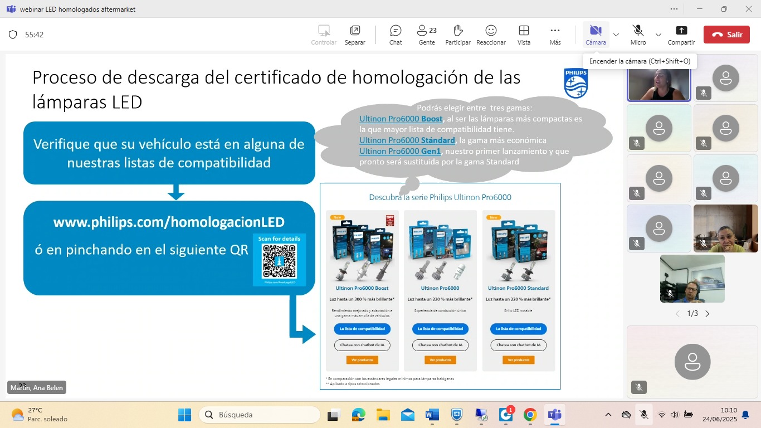
Task: Click Ver productos under Ultinon Pro6000 Boost
Action: 362,360
